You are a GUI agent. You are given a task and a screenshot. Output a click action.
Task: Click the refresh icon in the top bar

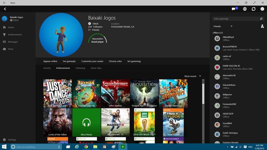point(254,9)
